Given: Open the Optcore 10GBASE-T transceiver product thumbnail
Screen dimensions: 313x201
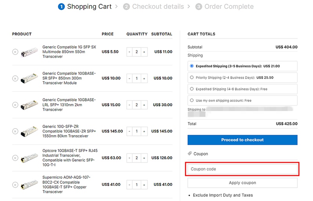Looking at the screenshot, I should coord(29,158).
